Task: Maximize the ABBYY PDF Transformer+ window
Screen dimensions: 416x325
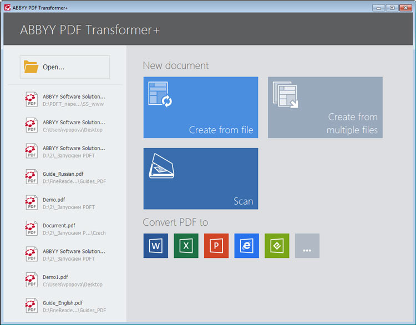Action: coord(392,8)
